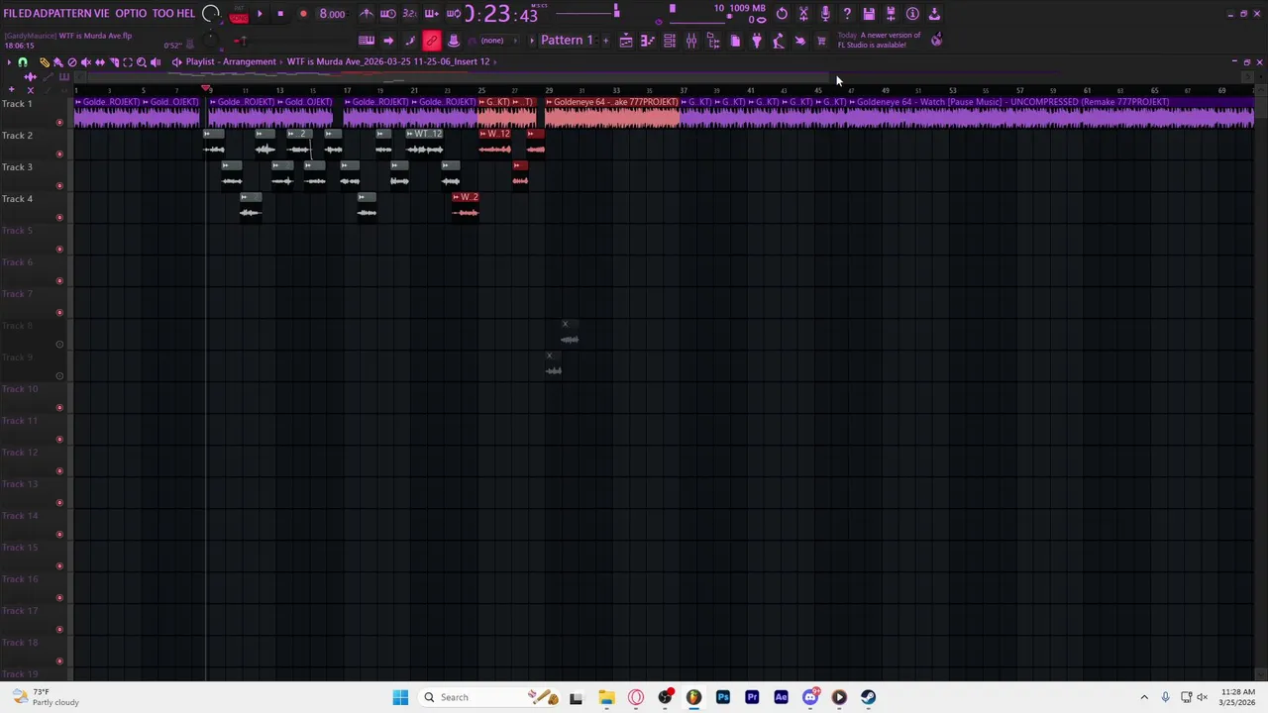Toggle step editing arrow icon
Viewport: 1268px width, 713px height.
388,41
